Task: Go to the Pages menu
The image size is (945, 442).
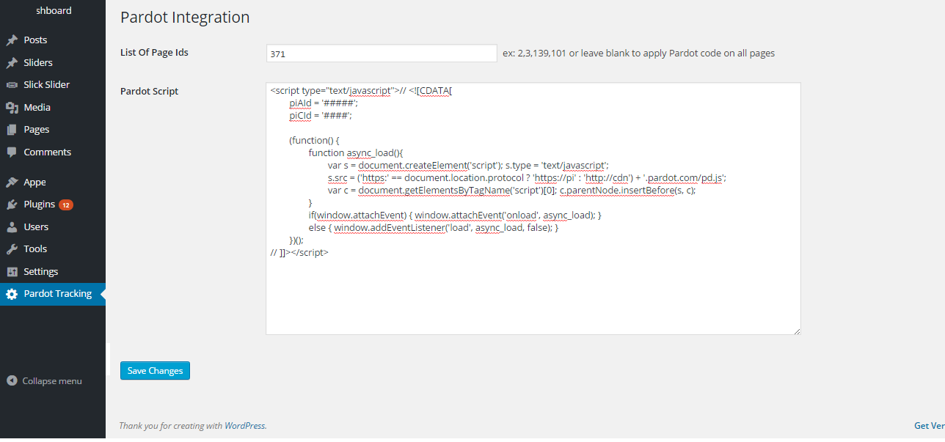Action: (x=53, y=130)
